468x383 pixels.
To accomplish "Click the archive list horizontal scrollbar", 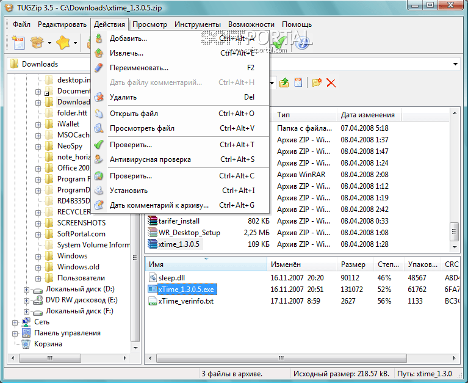I will [281, 358].
